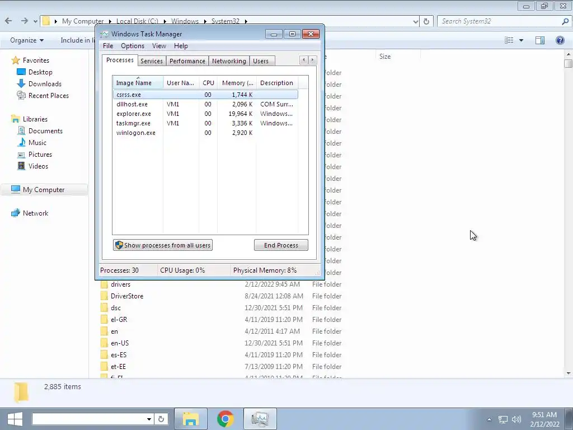This screenshot has width=573, height=430.
Task: Open Network in the navigation pane
Action: (x=35, y=213)
